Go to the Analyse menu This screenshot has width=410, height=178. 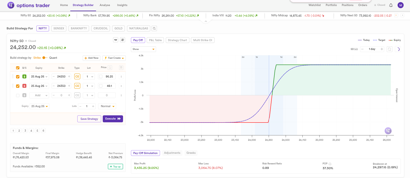[105, 5]
